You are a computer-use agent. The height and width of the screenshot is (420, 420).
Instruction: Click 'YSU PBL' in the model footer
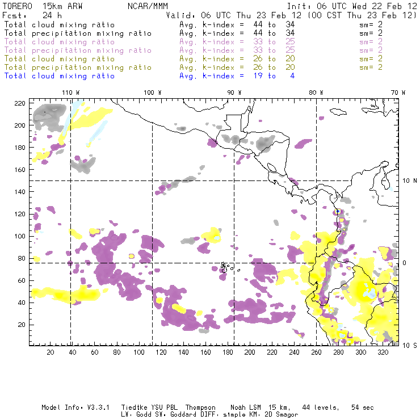tap(165, 408)
